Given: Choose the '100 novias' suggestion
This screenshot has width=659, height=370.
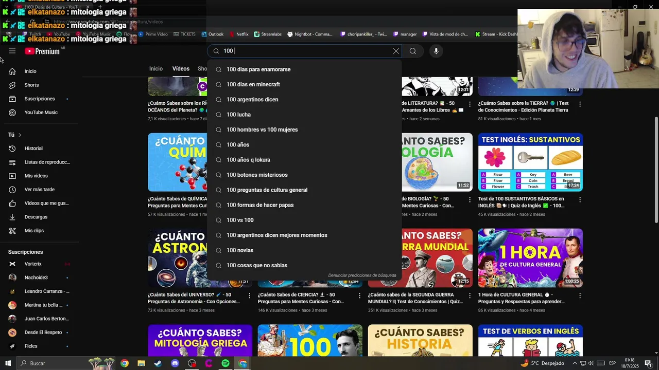Looking at the screenshot, I should (304, 250).
